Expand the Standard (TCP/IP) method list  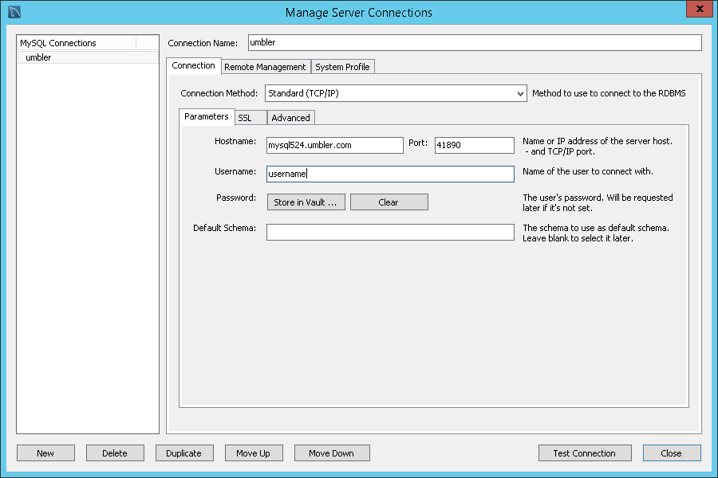pos(395,92)
